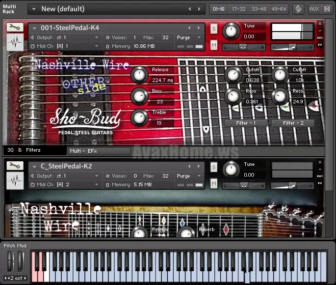This screenshot has height=285, width=336.
Task: Solo the C_SteelPedal-K2 instrument
Action: pyautogui.click(x=214, y=167)
